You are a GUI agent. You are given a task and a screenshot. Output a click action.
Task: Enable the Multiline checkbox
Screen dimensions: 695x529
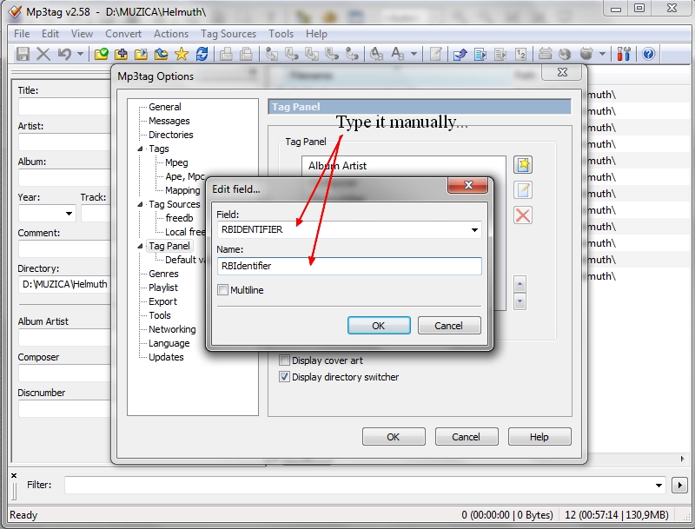[x=223, y=290]
